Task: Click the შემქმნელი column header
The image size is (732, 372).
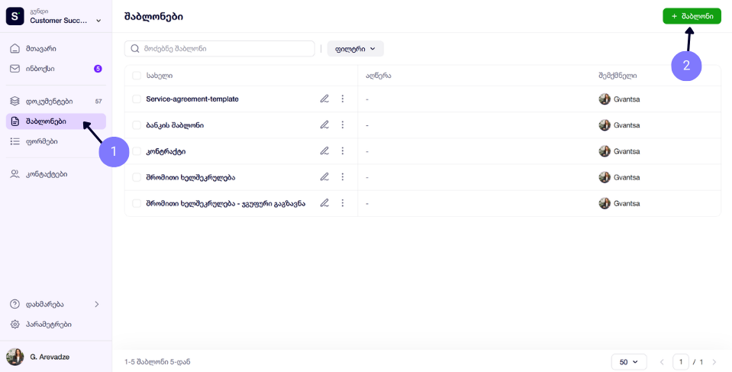Action: coord(618,76)
